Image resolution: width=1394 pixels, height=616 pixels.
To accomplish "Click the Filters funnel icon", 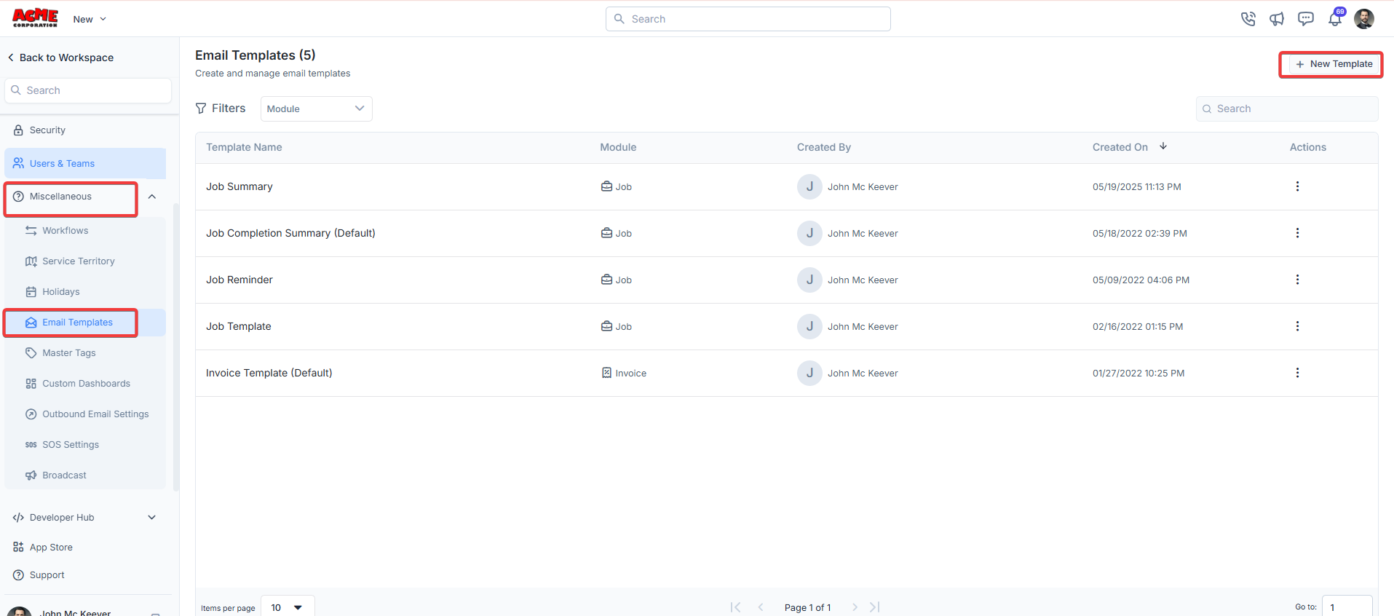I will pyautogui.click(x=201, y=108).
